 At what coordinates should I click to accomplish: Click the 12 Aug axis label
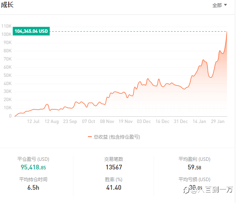coord(52,121)
